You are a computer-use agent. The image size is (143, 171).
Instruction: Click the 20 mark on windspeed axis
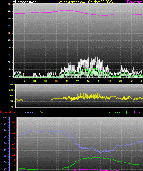tap(9, 47)
